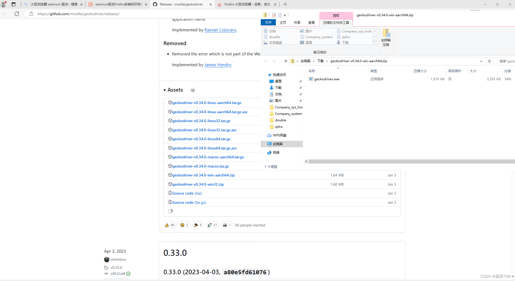The image size is (515, 281).
Task: Unpin 桌面 from Quick access
Action: (300, 81)
